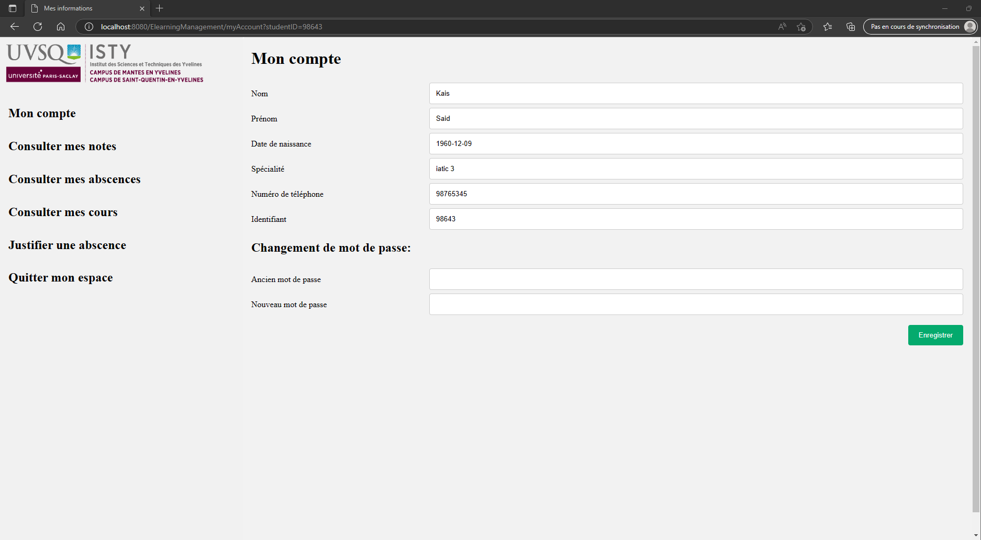The width and height of the screenshot is (981, 540).
Task: Click the site information icon in address bar
Action: coord(88,27)
